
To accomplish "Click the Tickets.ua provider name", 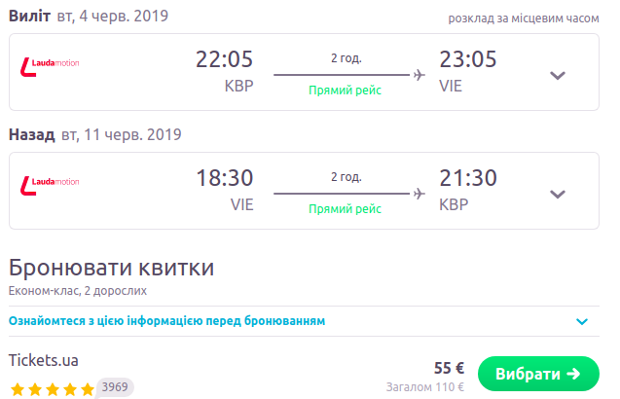I will (x=43, y=360).
